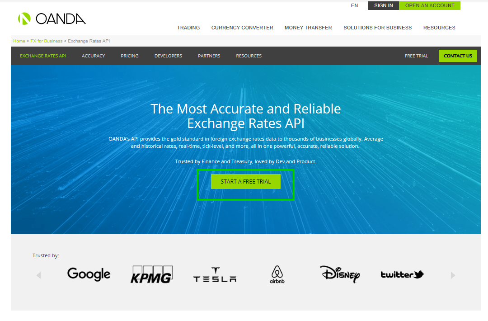Follow the FX for Business breadcrumb link

(47, 41)
